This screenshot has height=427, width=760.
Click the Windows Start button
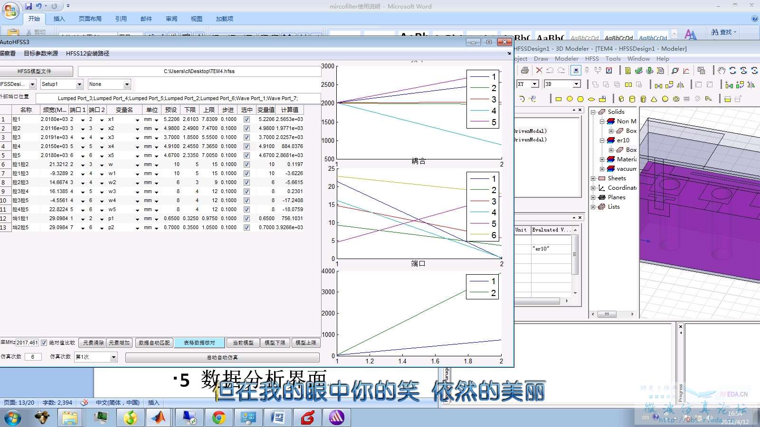coord(12,418)
